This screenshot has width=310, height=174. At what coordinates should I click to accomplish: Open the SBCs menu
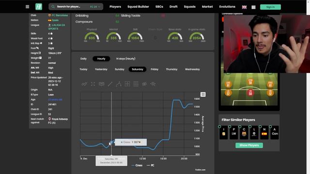pos(159,7)
